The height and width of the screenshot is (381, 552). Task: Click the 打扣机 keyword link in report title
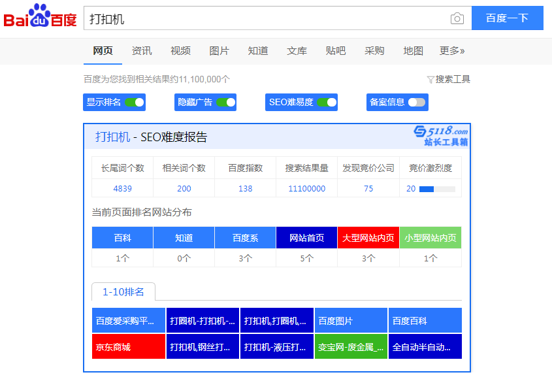point(112,137)
